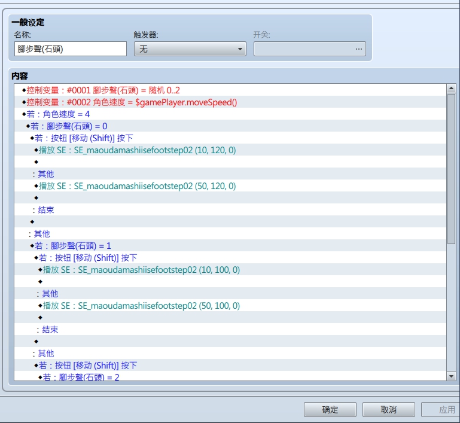This screenshot has height=423, width=460.
Task: Click the 取消 button
Action: pyautogui.click(x=388, y=409)
